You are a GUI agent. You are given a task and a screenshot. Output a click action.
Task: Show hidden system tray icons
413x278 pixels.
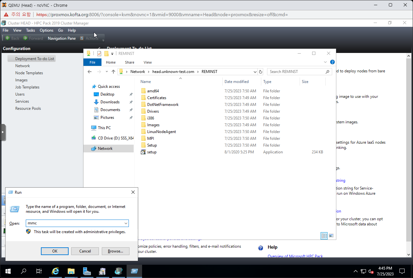356,271
